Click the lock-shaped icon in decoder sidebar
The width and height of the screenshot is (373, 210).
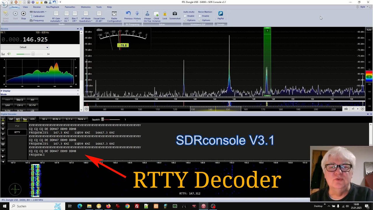pyautogui.click(x=3, y=124)
